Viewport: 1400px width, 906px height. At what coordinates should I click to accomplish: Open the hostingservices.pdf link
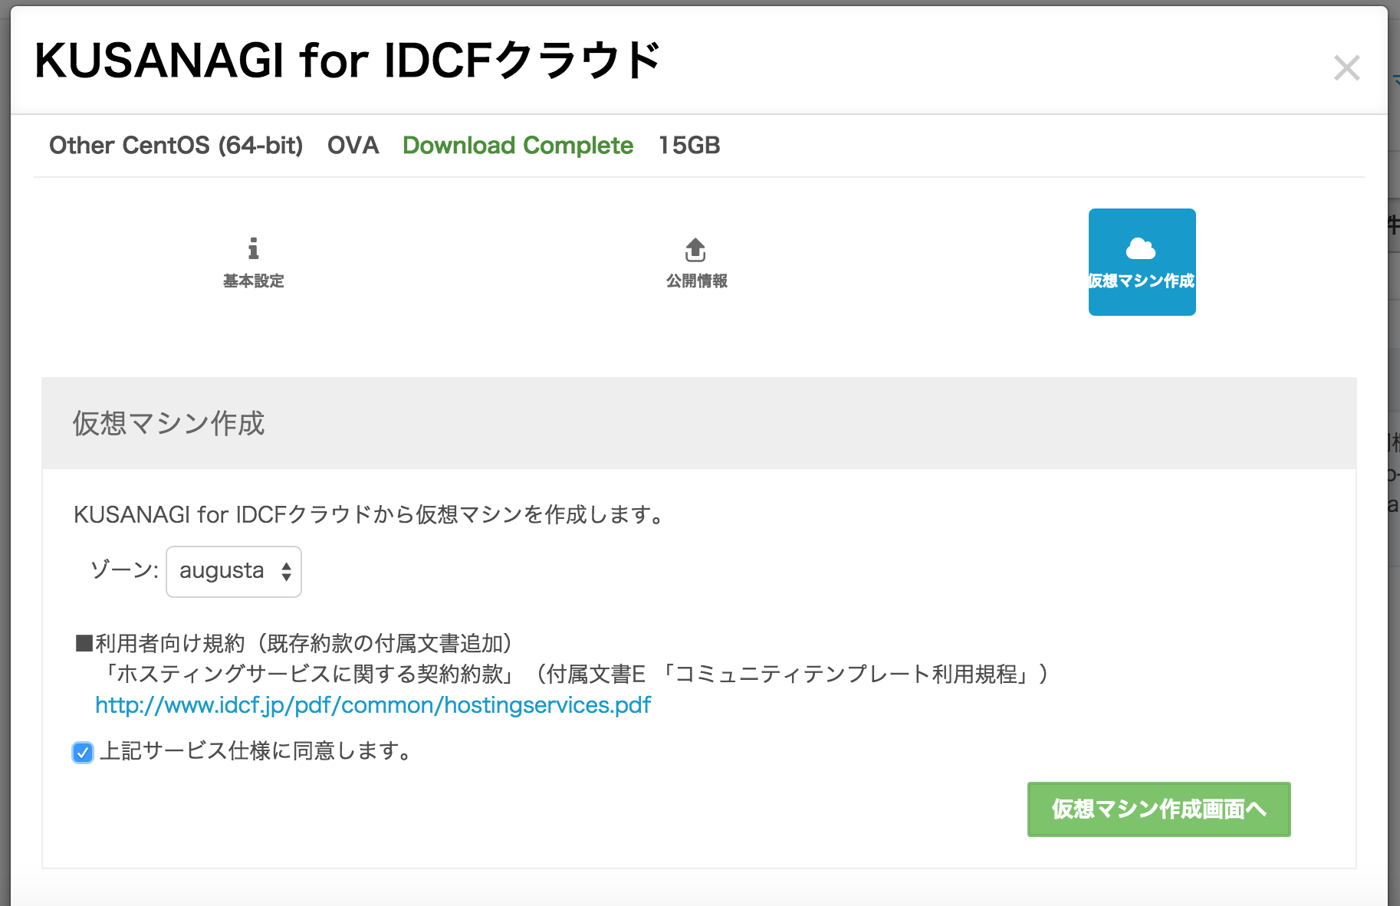point(373,705)
